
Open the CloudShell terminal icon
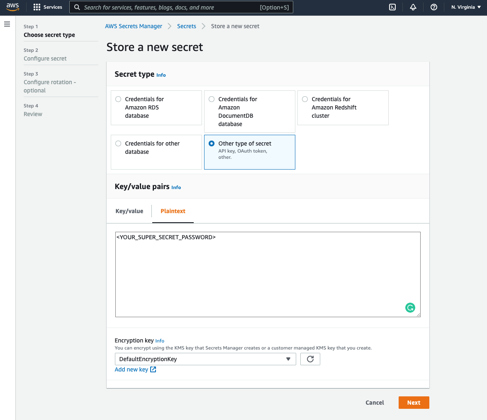tap(392, 7)
